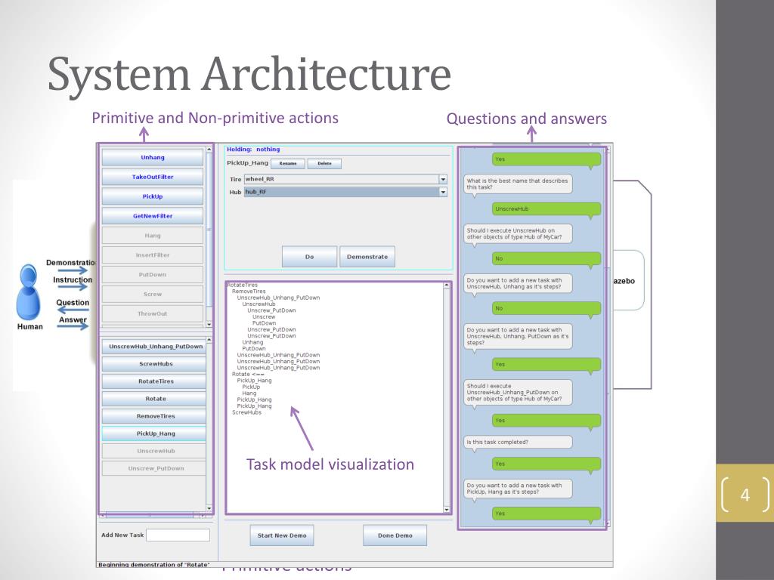Click the Delete button for PickUp_Hang

pyautogui.click(x=324, y=163)
